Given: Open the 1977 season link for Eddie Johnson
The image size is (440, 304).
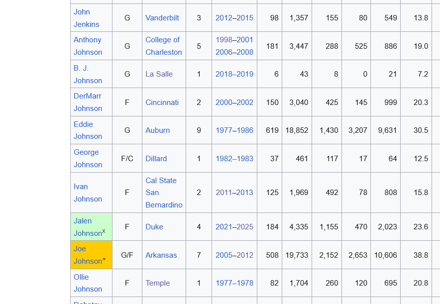Looking at the screenshot, I should coord(223,130).
